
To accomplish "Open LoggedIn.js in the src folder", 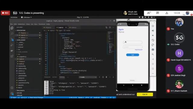I will click(23, 57).
